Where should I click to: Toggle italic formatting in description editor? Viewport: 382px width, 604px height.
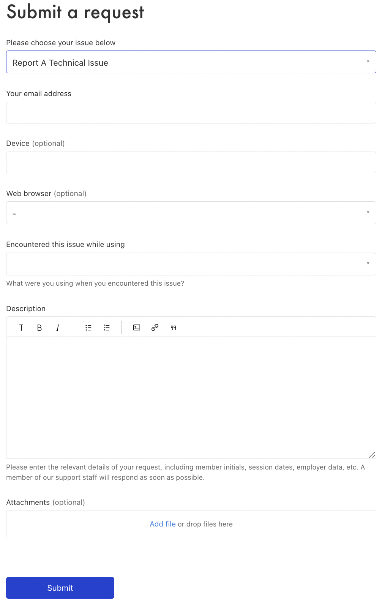pyautogui.click(x=58, y=328)
